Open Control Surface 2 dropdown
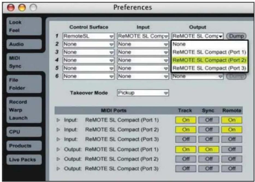This screenshot has width=255, height=182. tap(88, 44)
